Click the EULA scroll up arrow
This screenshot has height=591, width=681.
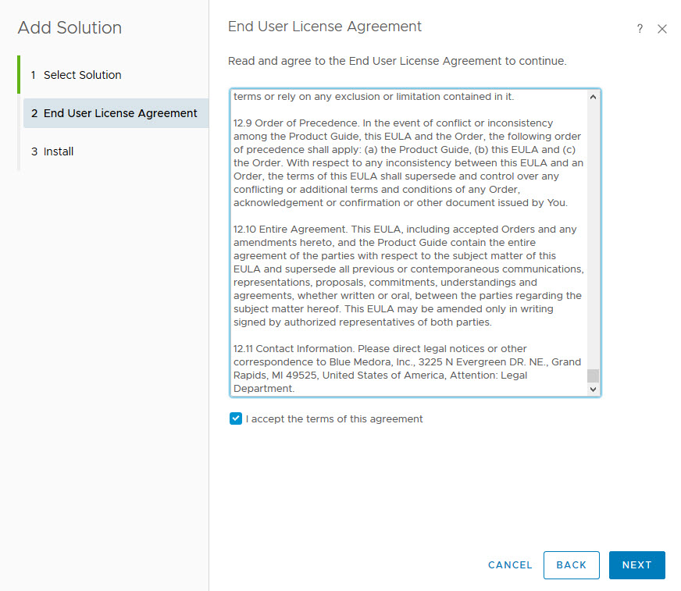tap(593, 98)
